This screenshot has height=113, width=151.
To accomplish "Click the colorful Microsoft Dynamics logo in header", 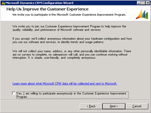I will (x=142, y=14).
